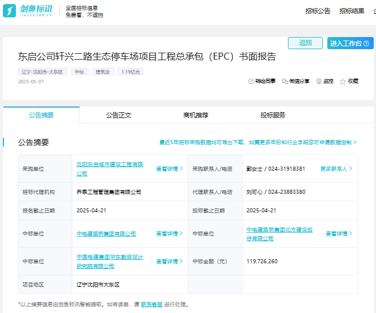Open 招标结果 in top navigation
The height and width of the screenshot is (313, 376).
pyautogui.click(x=352, y=11)
